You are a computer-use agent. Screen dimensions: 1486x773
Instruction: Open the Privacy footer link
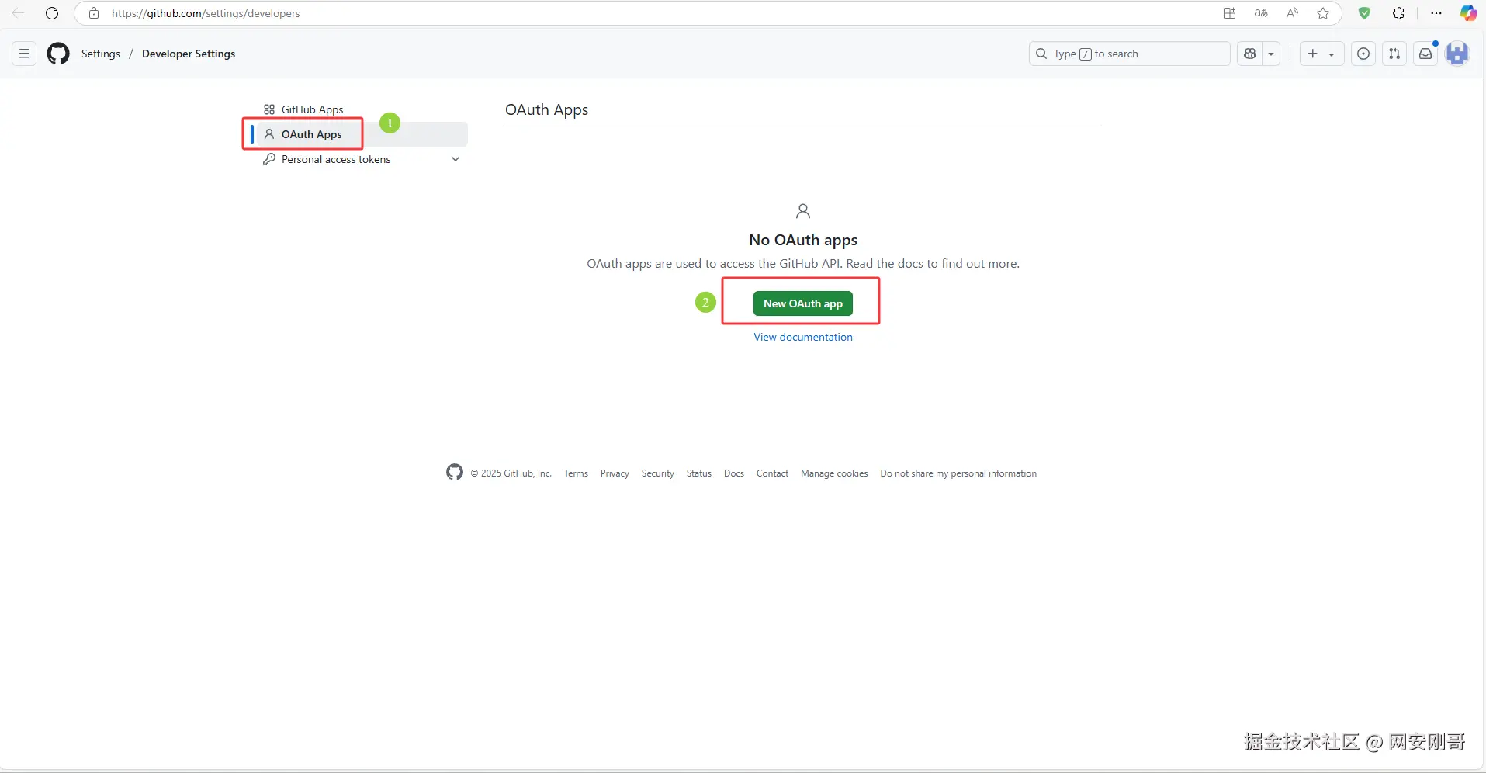(x=615, y=473)
